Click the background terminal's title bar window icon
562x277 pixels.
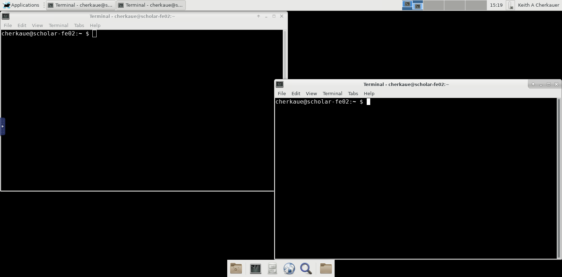[6, 16]
